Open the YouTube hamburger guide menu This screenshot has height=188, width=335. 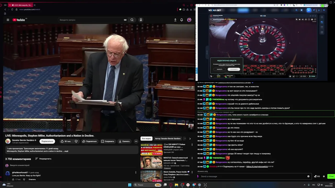[x=8, y=20]
